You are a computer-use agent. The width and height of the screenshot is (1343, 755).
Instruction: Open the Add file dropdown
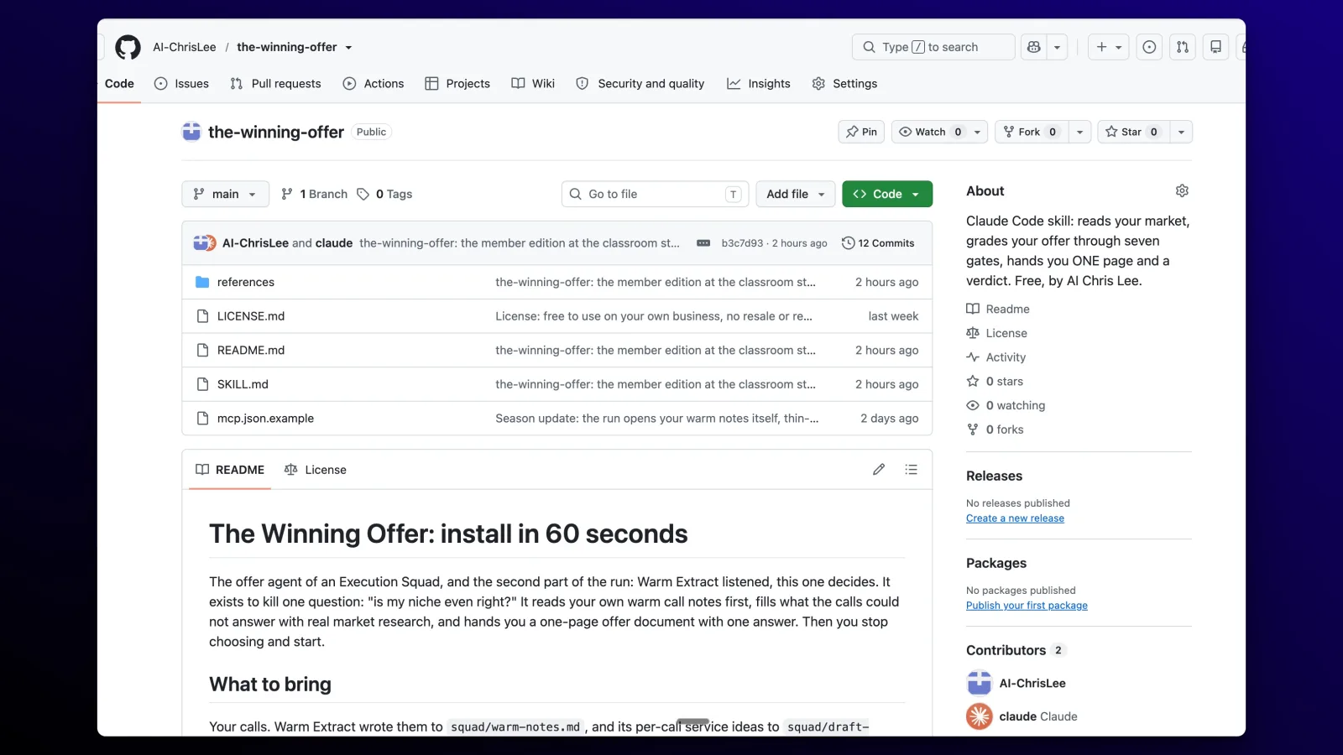(x=796, y=194)
